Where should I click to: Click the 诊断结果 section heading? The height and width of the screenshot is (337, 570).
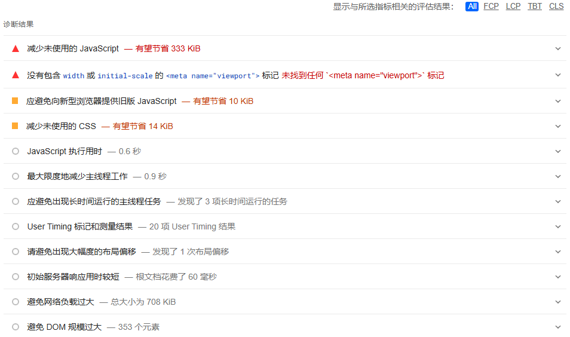pos(19,24)
